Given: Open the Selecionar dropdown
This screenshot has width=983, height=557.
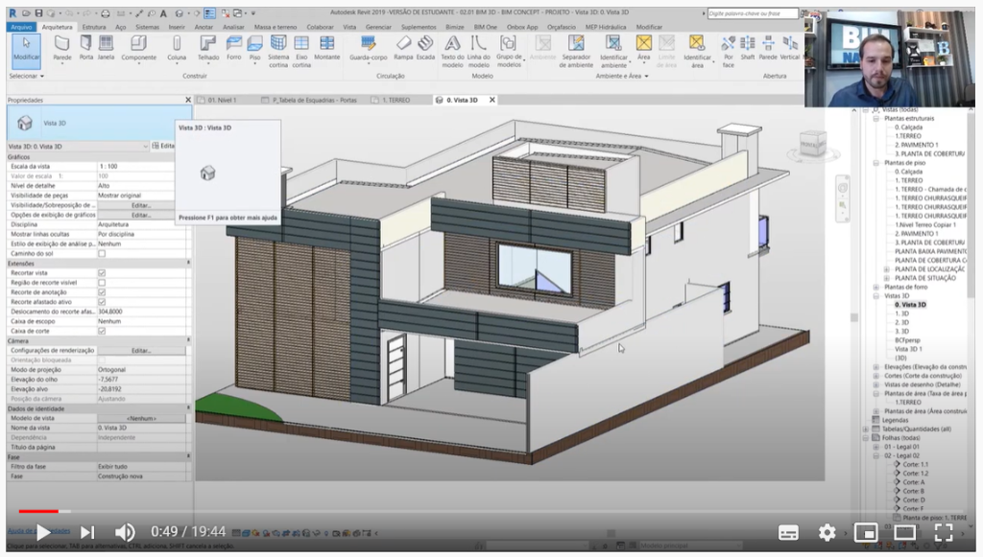Looking at the screenshot, I should coord(27,76).
